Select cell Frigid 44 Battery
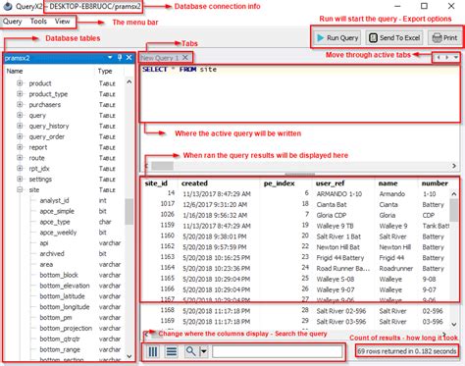Image resolution: width=465 pixels, height=366 pixels. coord(340,258)
